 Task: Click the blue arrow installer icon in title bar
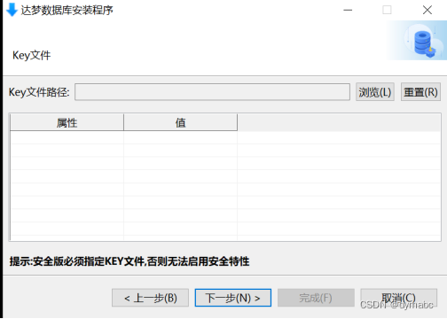point(12,10)
